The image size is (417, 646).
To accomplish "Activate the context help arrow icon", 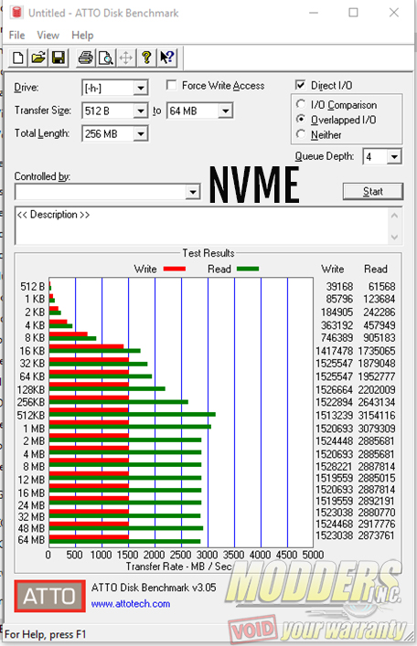I will (166, 58).
